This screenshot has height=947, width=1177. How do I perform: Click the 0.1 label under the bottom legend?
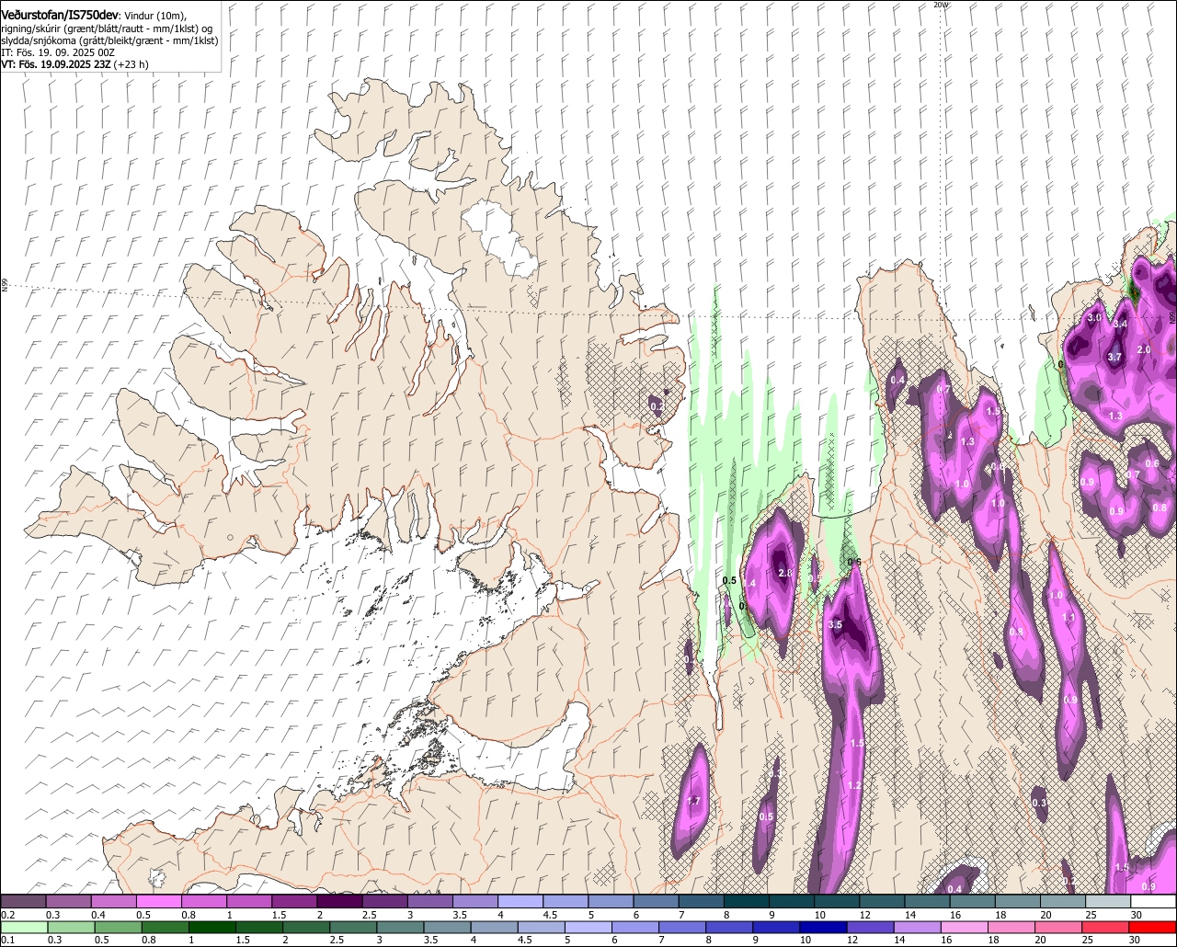click(7, 940)
